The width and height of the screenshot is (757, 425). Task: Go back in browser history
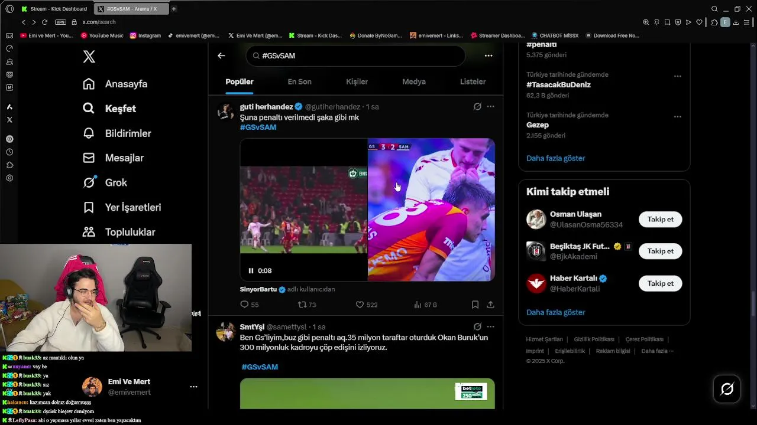[24, 22]
